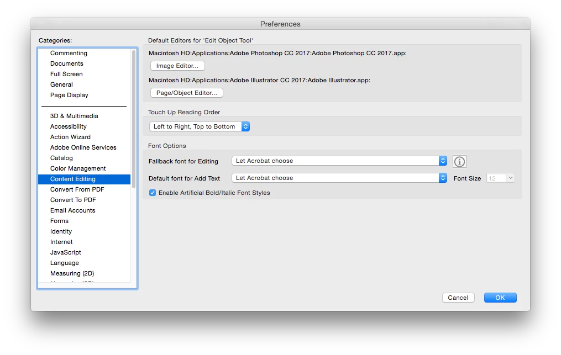
Task: Select the Action Wizard category
Action: tap(85, 137)
